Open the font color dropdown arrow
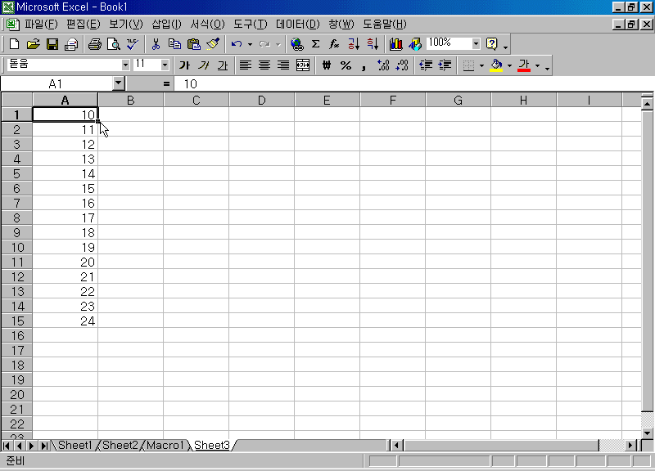 pos(537,65)
